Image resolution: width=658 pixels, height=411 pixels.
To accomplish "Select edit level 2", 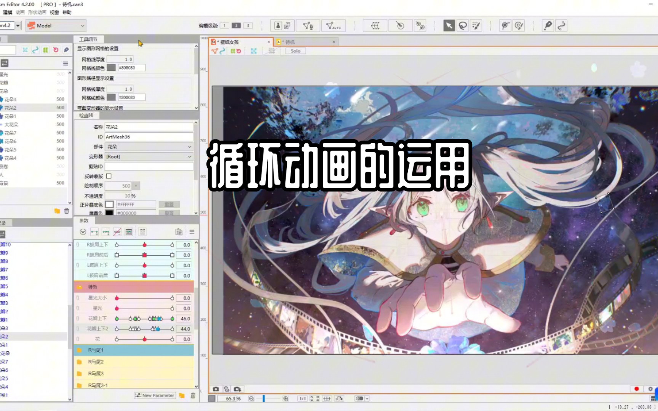I will pyautogui.click(x=236, y=25).
